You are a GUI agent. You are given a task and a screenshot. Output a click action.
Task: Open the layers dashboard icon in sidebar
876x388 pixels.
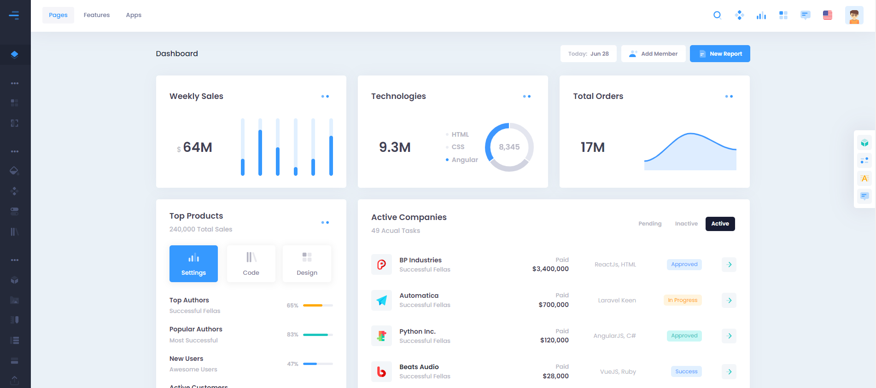(x=14, y=54)
